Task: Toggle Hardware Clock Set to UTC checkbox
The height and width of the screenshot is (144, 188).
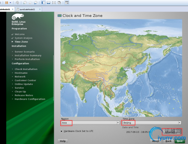Action: click(61, 131)
